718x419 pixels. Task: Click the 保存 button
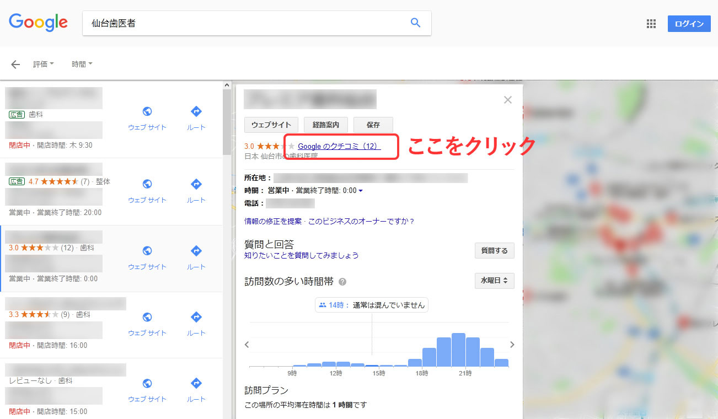[373, 125]
